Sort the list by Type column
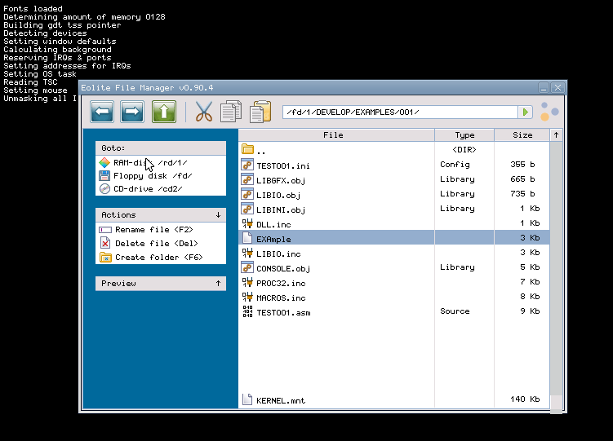The height and width of the screenshot is (441, 613). (464, 135)
